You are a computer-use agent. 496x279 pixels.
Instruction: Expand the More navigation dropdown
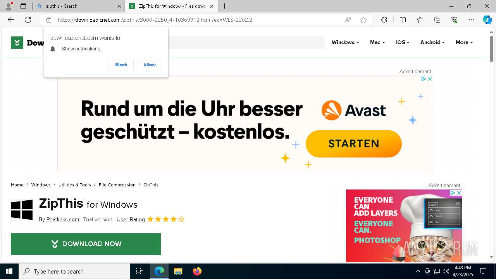point(464,43)
